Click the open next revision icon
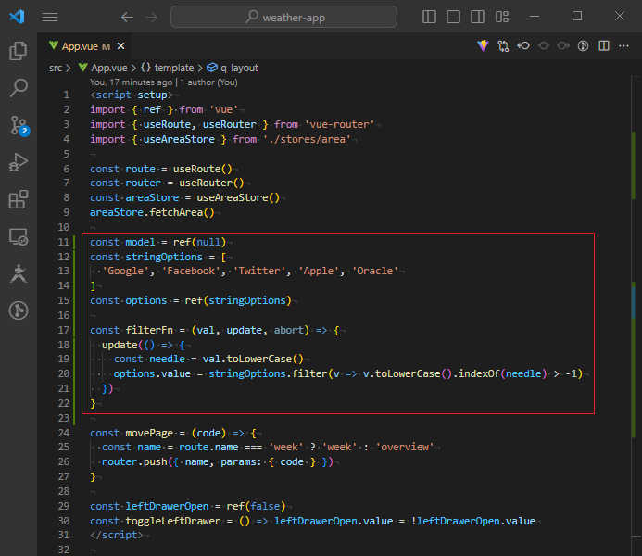The height and width of the screenshot is (556, 642). [x=563, y=45]
